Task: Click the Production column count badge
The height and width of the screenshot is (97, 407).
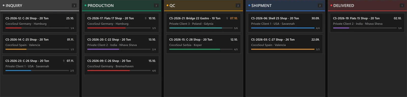Action: click(x=156, y=6)
